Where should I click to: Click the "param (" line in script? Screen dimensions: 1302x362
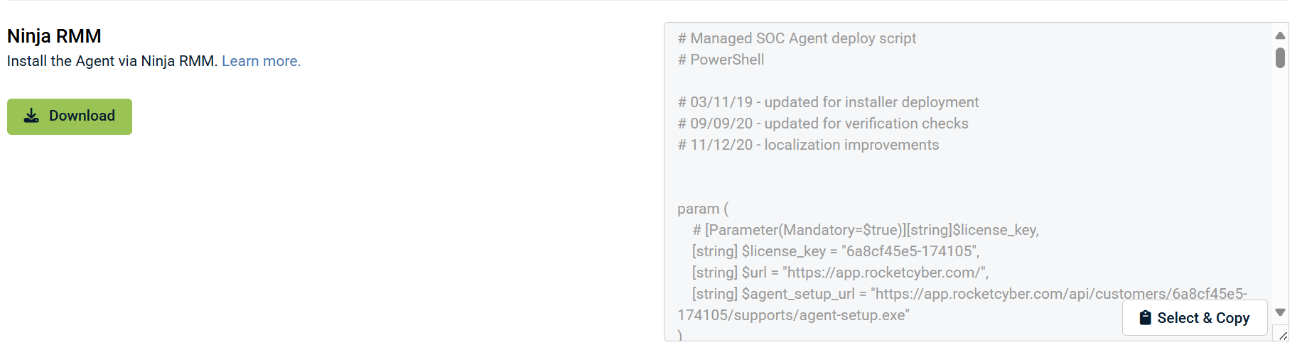click(703, 209)
